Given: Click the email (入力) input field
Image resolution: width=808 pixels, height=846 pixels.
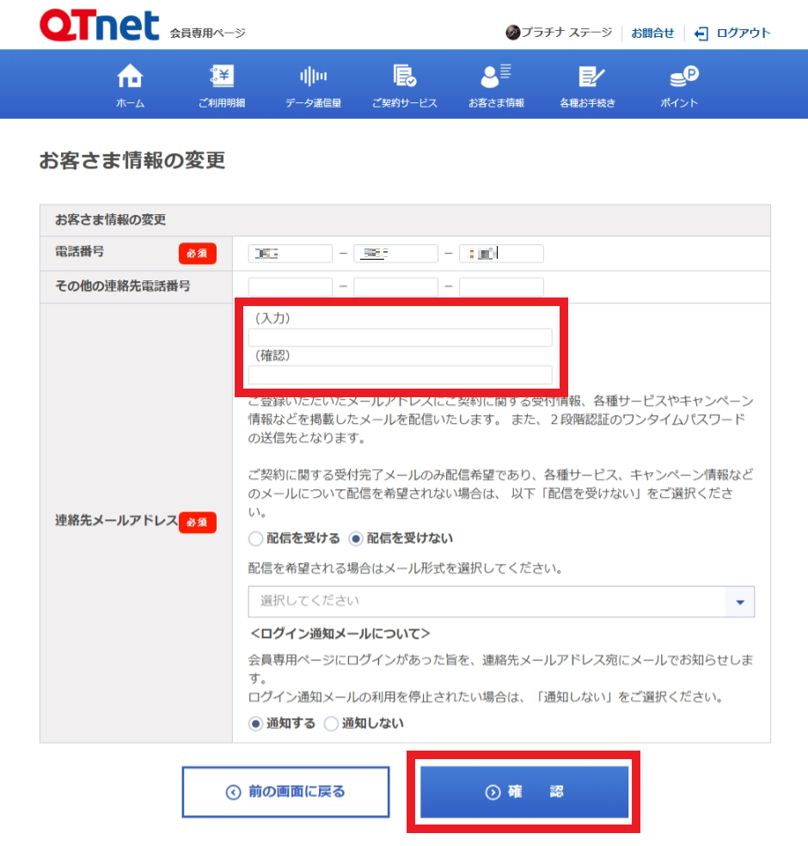Looking at the screenshot, I should (x=400, y=338).
